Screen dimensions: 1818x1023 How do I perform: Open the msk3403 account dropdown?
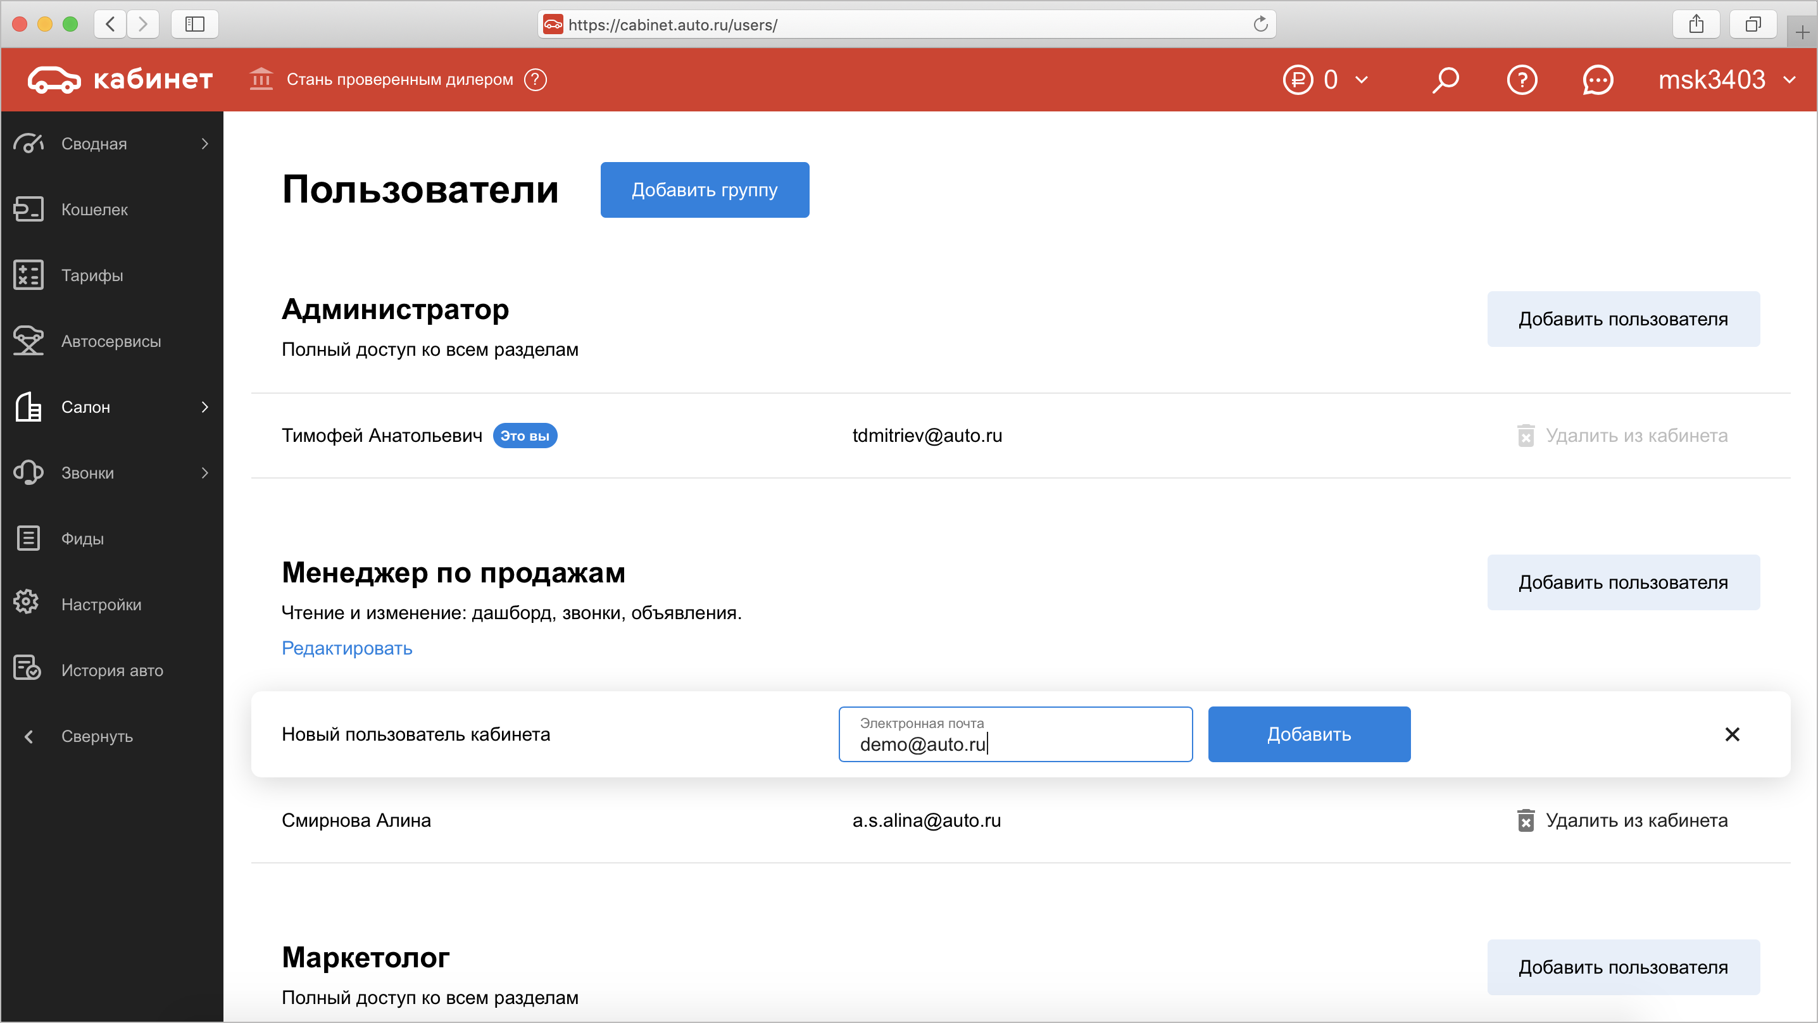pos(1727,80)
